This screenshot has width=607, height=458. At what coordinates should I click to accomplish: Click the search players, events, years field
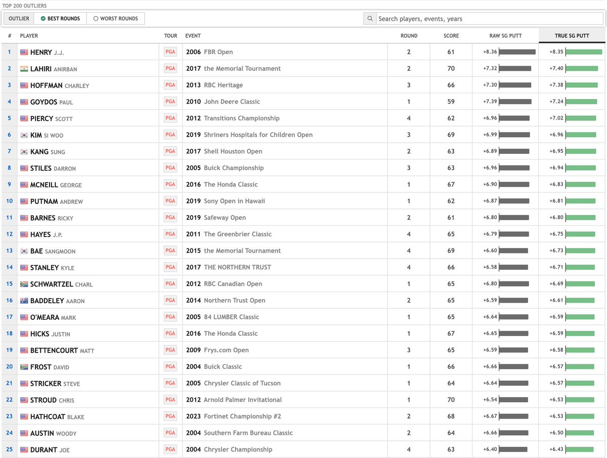click(x=490, y=19)
